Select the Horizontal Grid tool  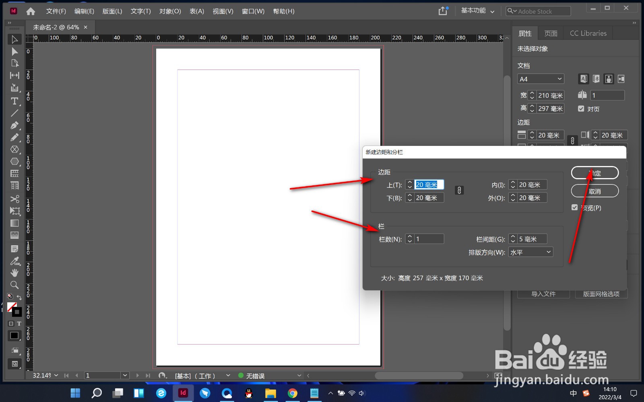tap(14, 173)
